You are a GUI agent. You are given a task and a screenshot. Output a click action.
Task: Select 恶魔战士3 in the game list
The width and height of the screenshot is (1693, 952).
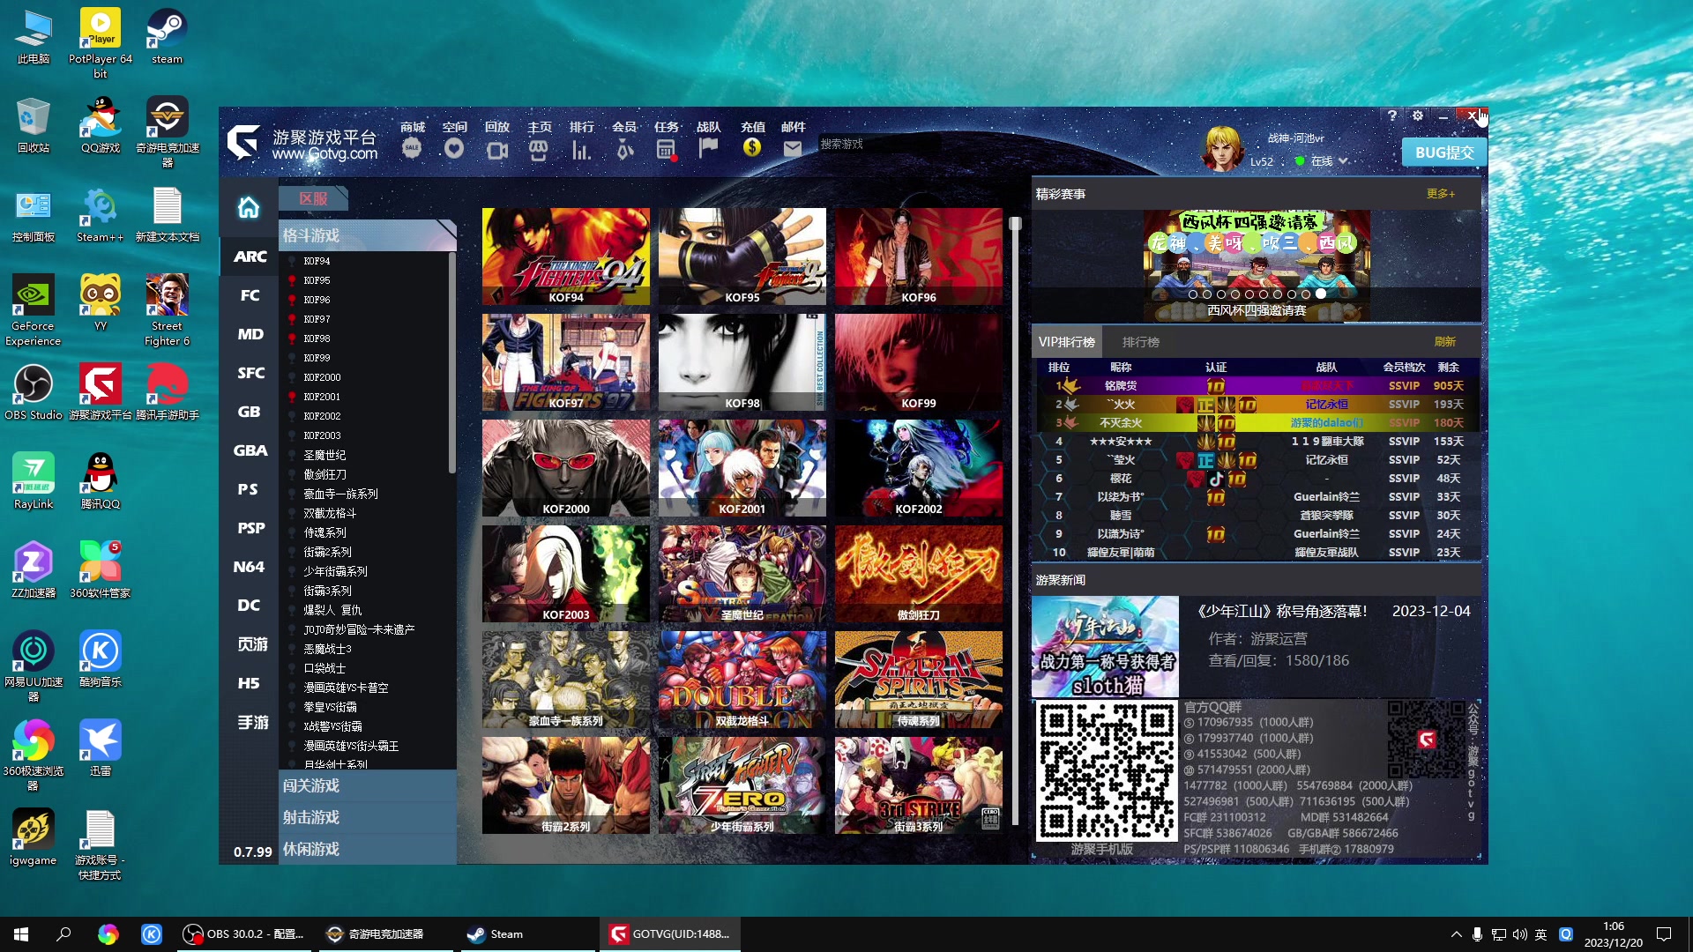pos(327,649)
